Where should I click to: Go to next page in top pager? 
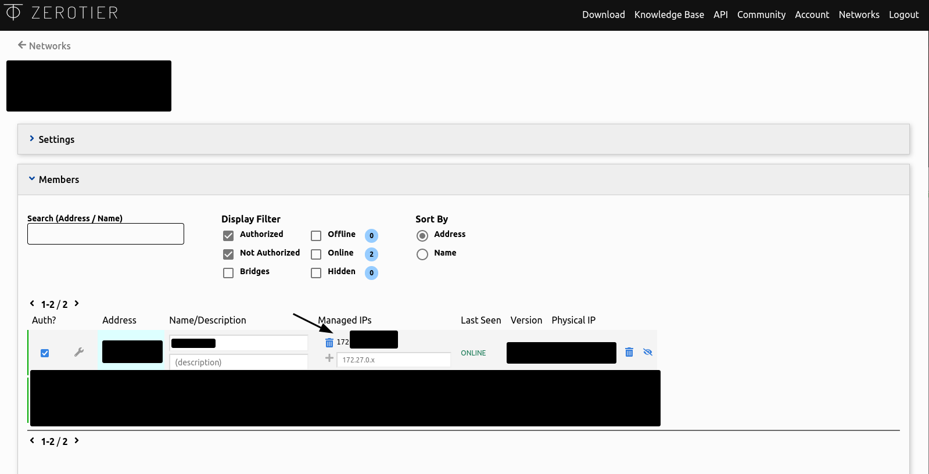click(x=76, y=303)
